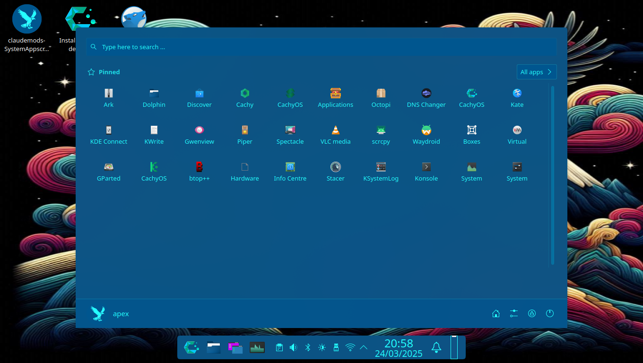The height and width of the screenshot is (363, 643).
Task: Open notifications with the bell icon
Action: [x=436, y=347]
